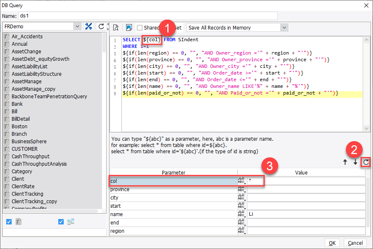Screen dimensions: 373x249
Task: Refresh the database table list
Action: [101, 27]
